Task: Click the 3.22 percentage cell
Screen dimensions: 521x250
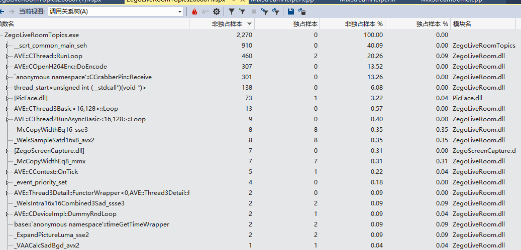Action: click(376, 98)
